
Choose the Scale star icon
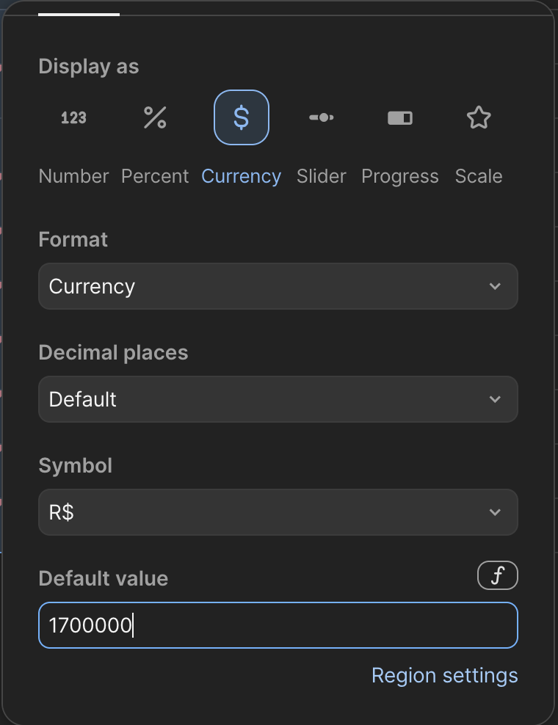click(479, 117)
